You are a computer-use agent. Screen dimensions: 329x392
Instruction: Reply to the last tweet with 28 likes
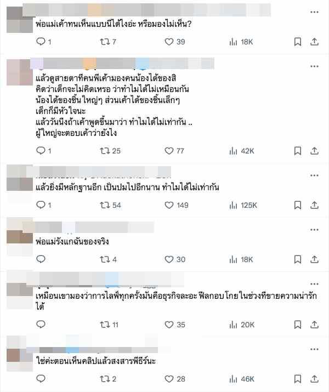click(x=41, y=378)
